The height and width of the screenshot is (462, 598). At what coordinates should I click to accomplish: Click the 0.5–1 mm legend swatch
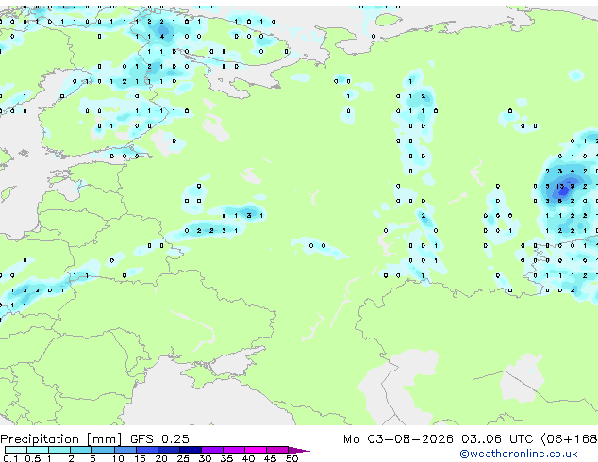click(38, 450)
